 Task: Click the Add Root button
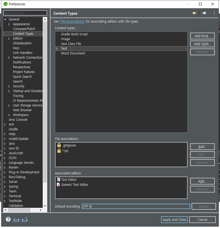coord(202,36)
